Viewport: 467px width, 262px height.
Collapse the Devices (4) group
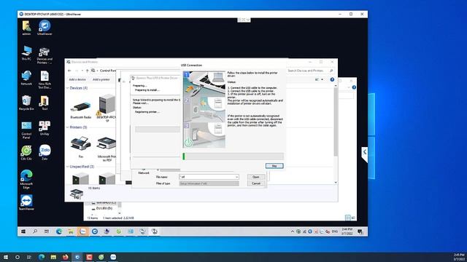pos(68,88)
